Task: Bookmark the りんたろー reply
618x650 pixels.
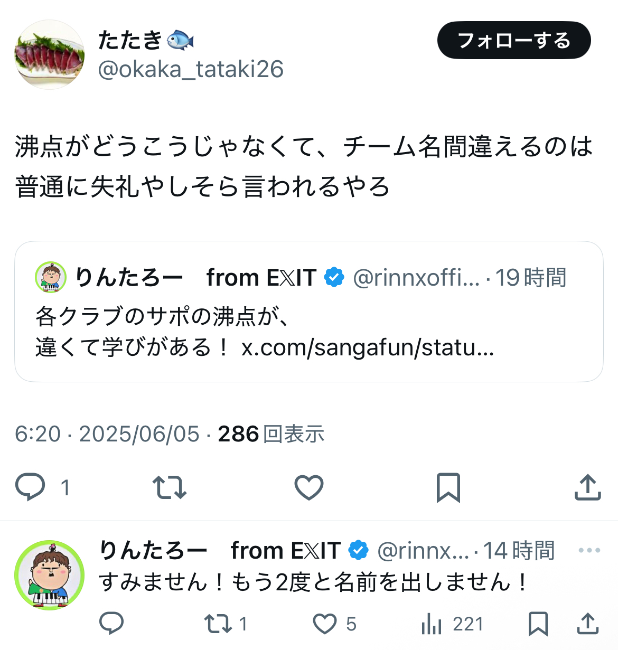Action: pos(538,624)
